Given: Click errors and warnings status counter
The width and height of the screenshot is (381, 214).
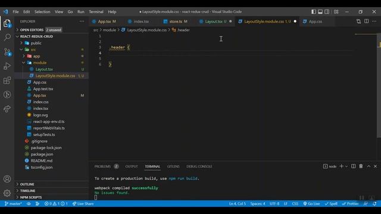Looking at the screenshot, I should click(x=56, y=203).
